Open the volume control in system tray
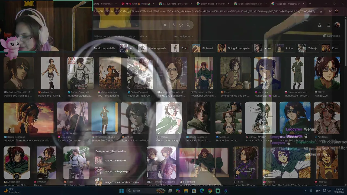Screen dimensions: 347x195 click(329, 191)
